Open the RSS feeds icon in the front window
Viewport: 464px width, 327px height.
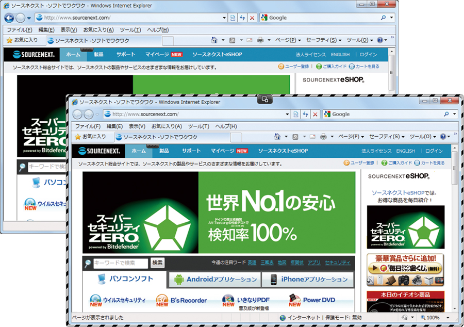point(295,137)
